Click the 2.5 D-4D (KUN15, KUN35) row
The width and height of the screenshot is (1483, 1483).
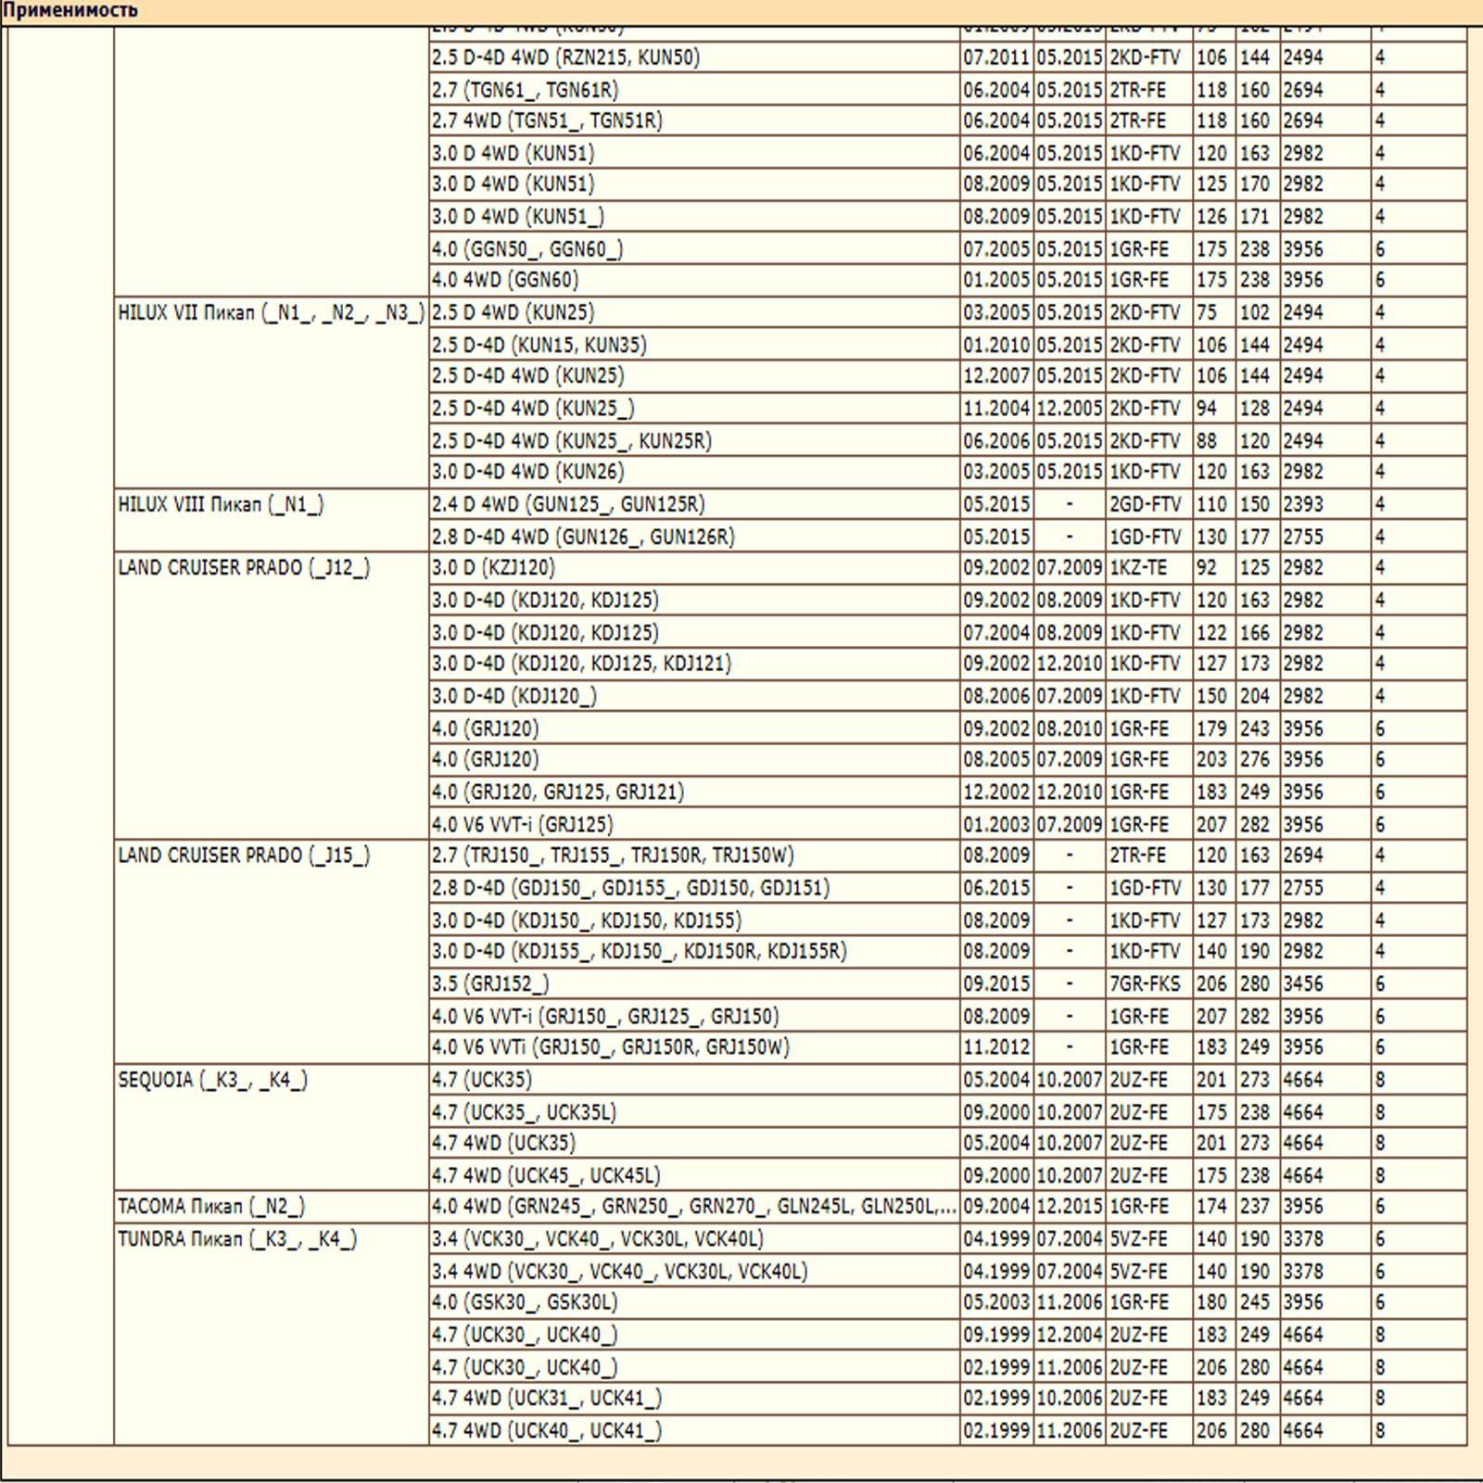[x=539, y=346]
